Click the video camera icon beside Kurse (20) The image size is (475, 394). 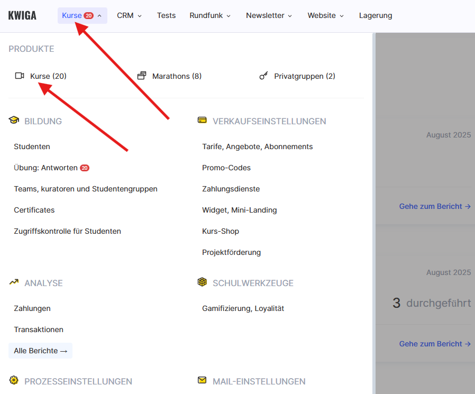point(20,76)
